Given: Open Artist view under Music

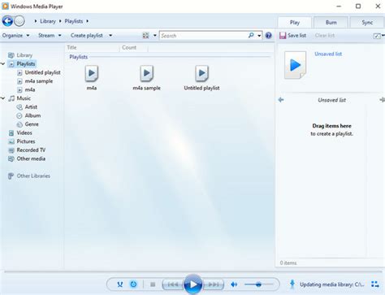Looking at the screenshot, I should coord(31,107).
